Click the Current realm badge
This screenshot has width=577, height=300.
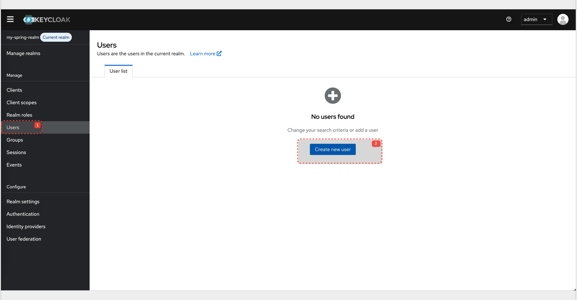click(x=56, y=37)
